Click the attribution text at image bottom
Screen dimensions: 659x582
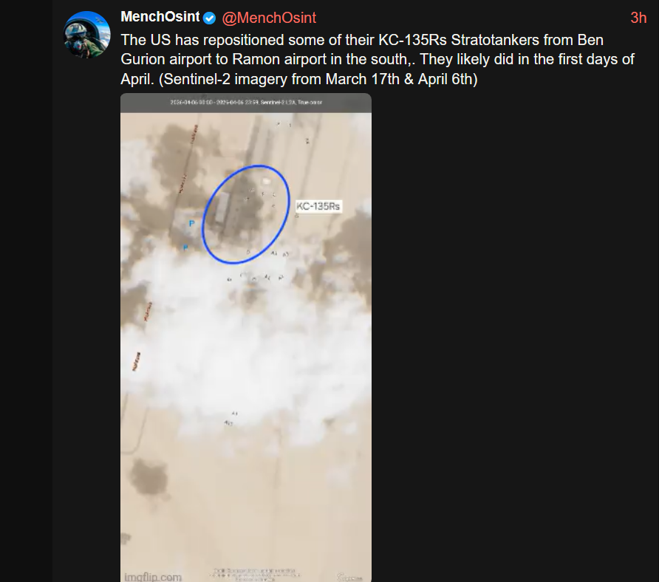coord(255,574)
